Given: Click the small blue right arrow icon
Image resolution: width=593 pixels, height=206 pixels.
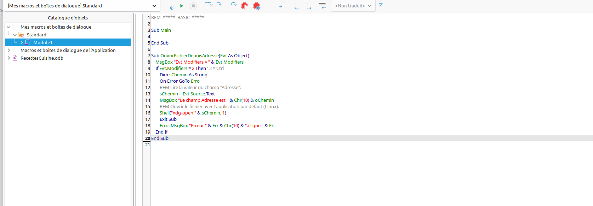Looking at the screenshot, I should click(280, 6).
